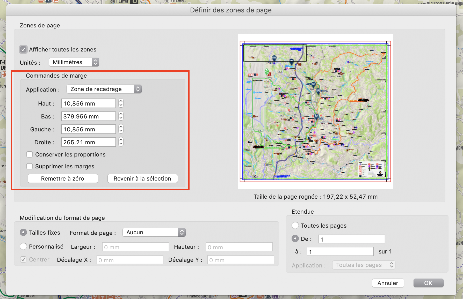Click Annuler to cancel the dialog
The width and height of the screenshot is (463, 299).
coord(388,283)
